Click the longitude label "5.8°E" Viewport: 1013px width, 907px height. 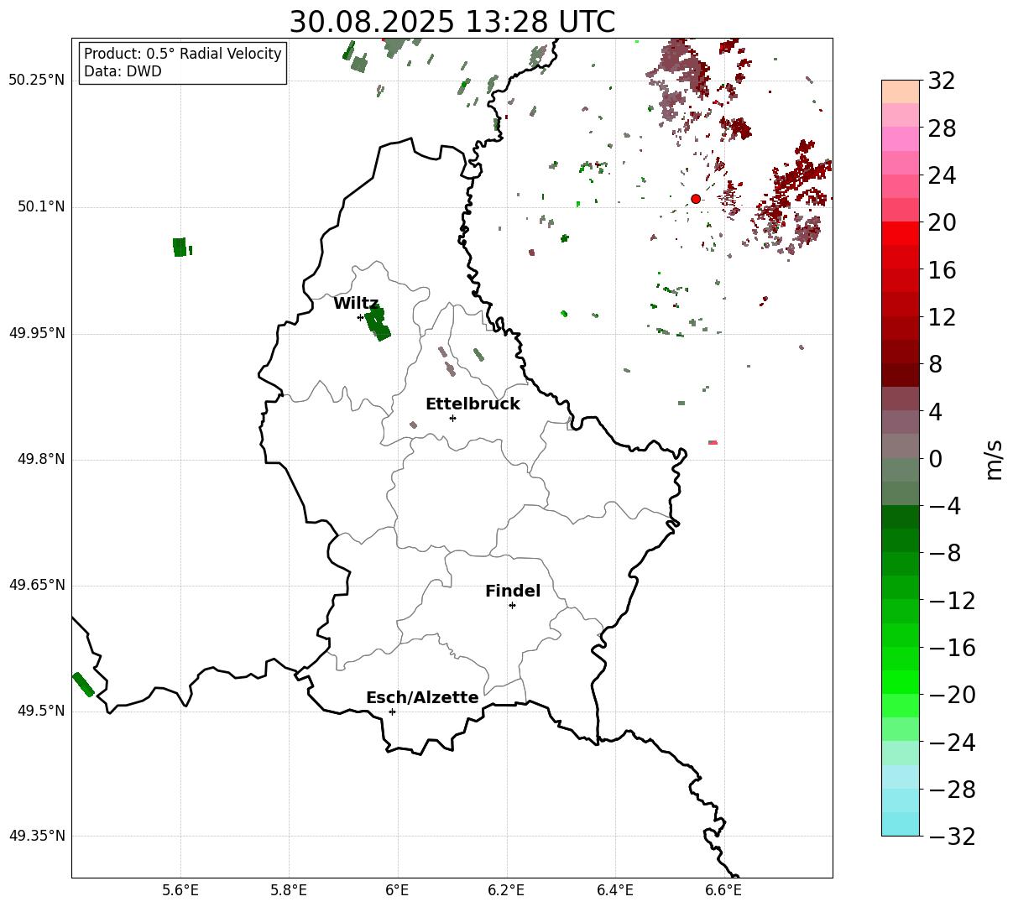[x=289, y=890]
